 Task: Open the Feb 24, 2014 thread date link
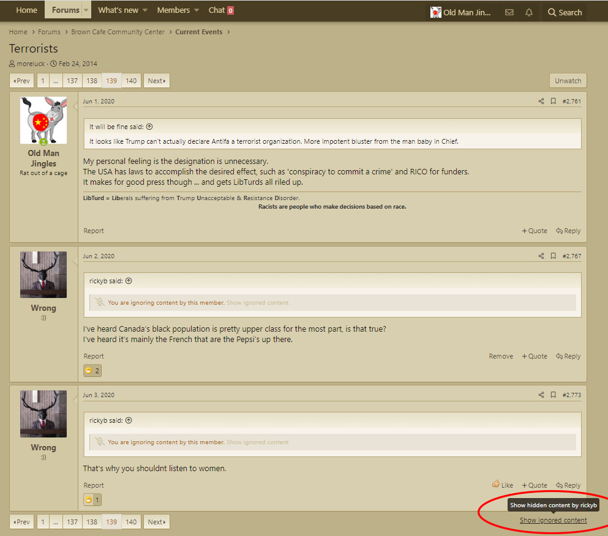pyautogui.click(x=78, y=64)
